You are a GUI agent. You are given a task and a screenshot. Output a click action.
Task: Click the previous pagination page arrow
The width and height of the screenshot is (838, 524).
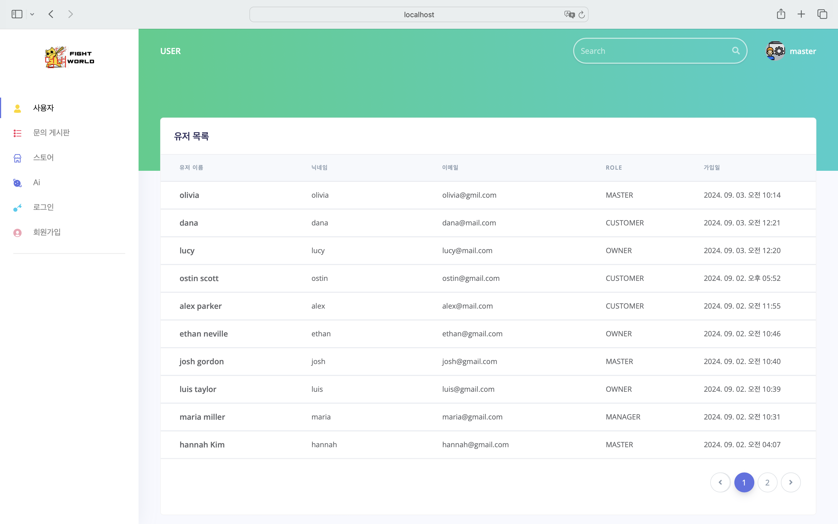pyautogui.click(x=720, y=482)
